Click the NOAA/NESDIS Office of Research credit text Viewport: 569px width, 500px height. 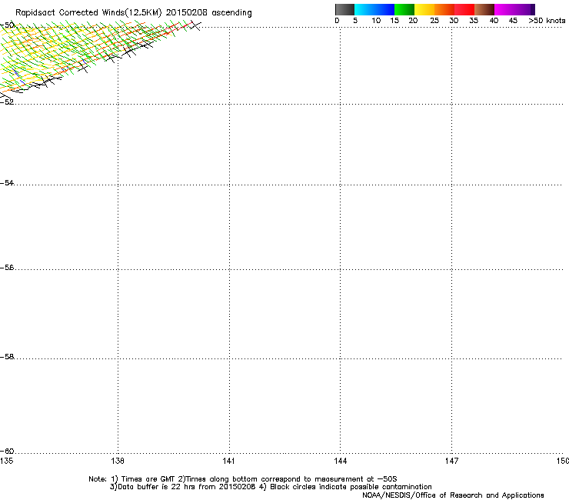[x=453, y=495]
